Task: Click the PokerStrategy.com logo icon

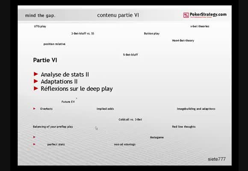Action: tap(186, 15)
